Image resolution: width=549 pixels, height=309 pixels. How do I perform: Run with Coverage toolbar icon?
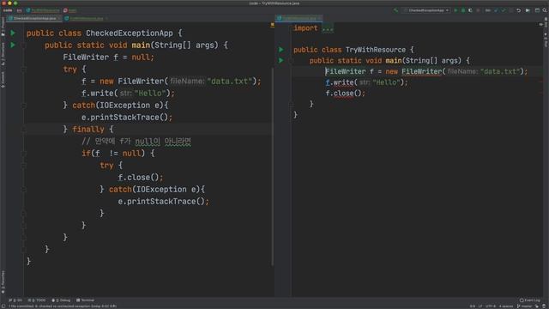470,10
